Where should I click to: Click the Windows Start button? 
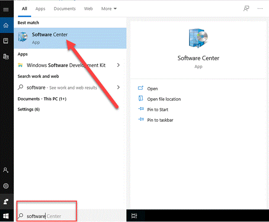point(6,216)
